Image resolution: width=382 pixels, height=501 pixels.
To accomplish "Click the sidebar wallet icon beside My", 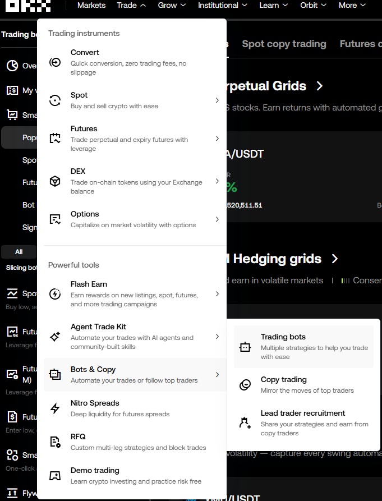I will tap(12, 90).
